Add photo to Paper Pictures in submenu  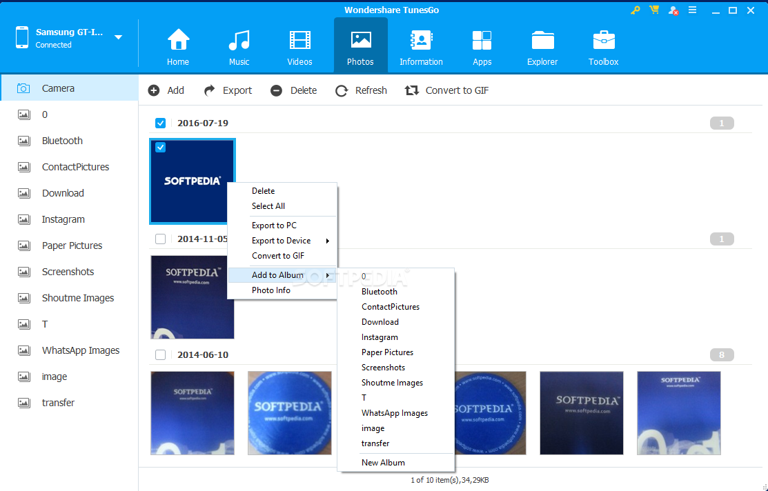(x=396, y=352)
